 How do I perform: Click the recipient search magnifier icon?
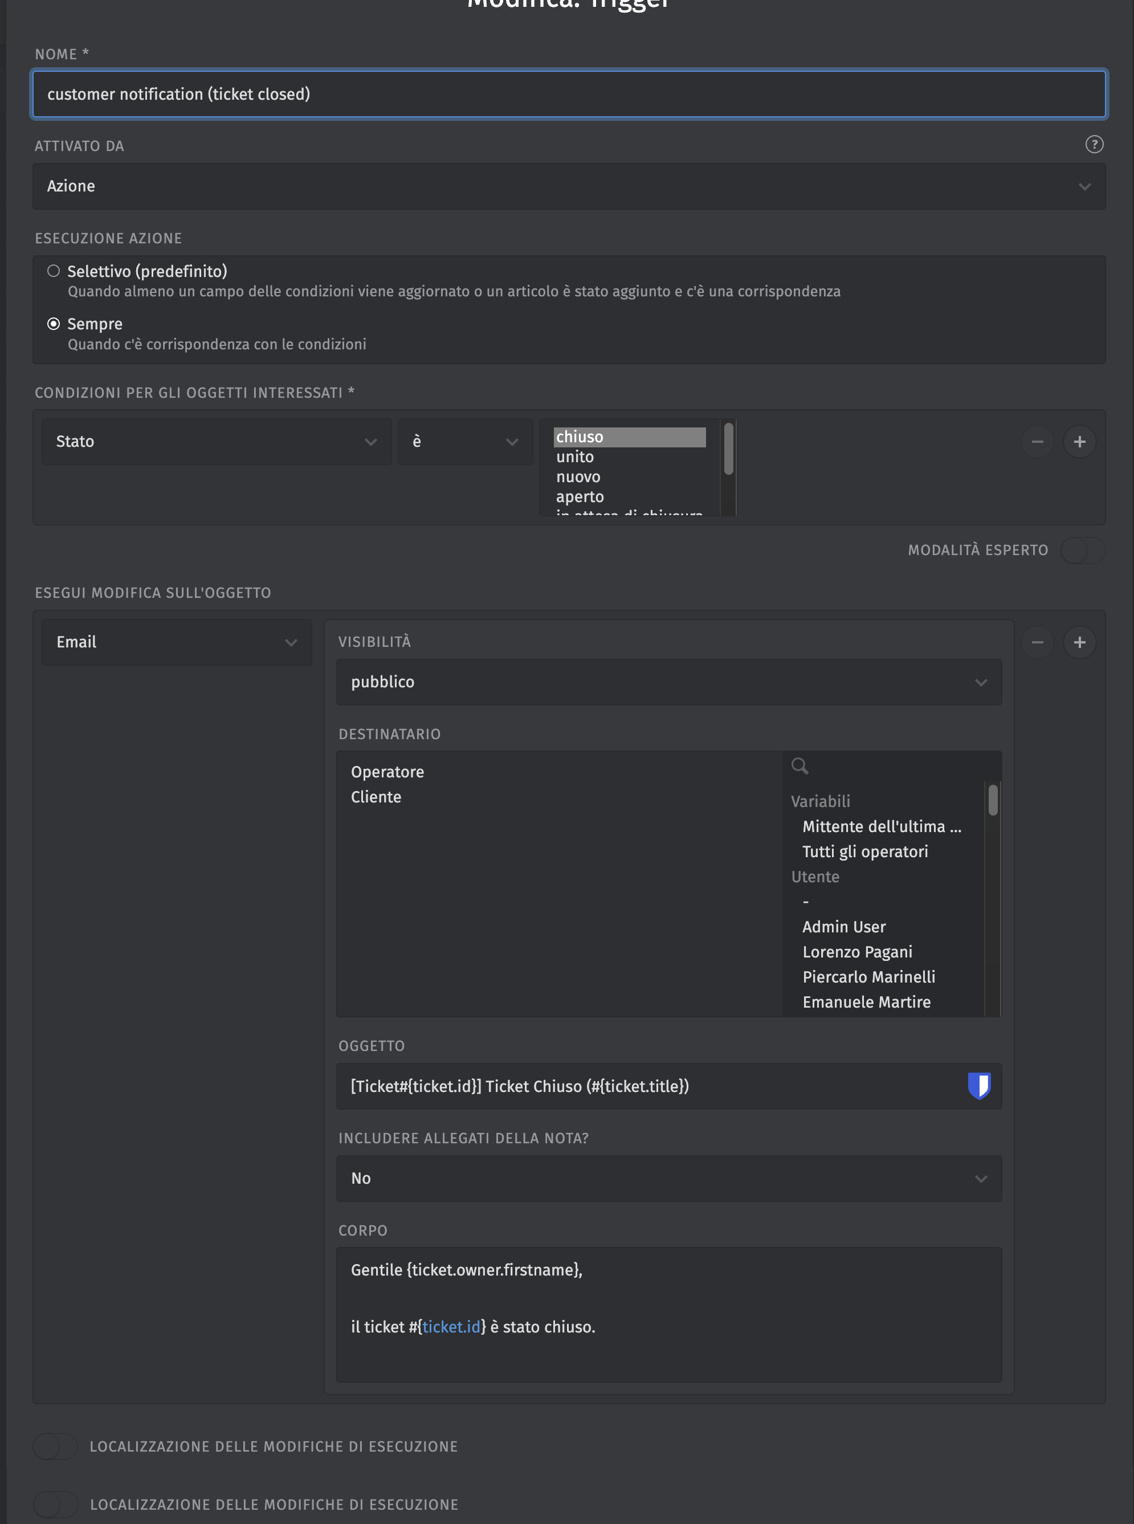[799, 765]
